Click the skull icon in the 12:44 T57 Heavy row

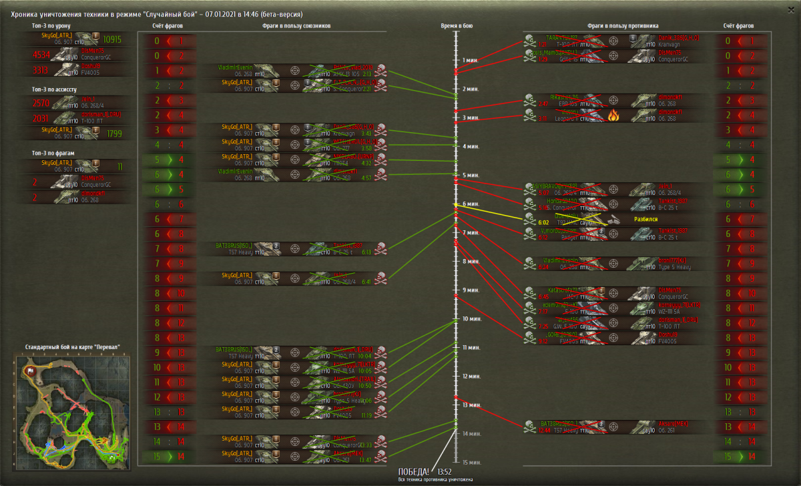tap(530, 427)
